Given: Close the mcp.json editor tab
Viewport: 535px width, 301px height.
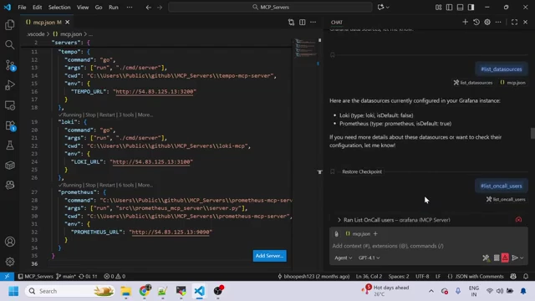Looking at the screenshot, I should [x=68, y=23].
